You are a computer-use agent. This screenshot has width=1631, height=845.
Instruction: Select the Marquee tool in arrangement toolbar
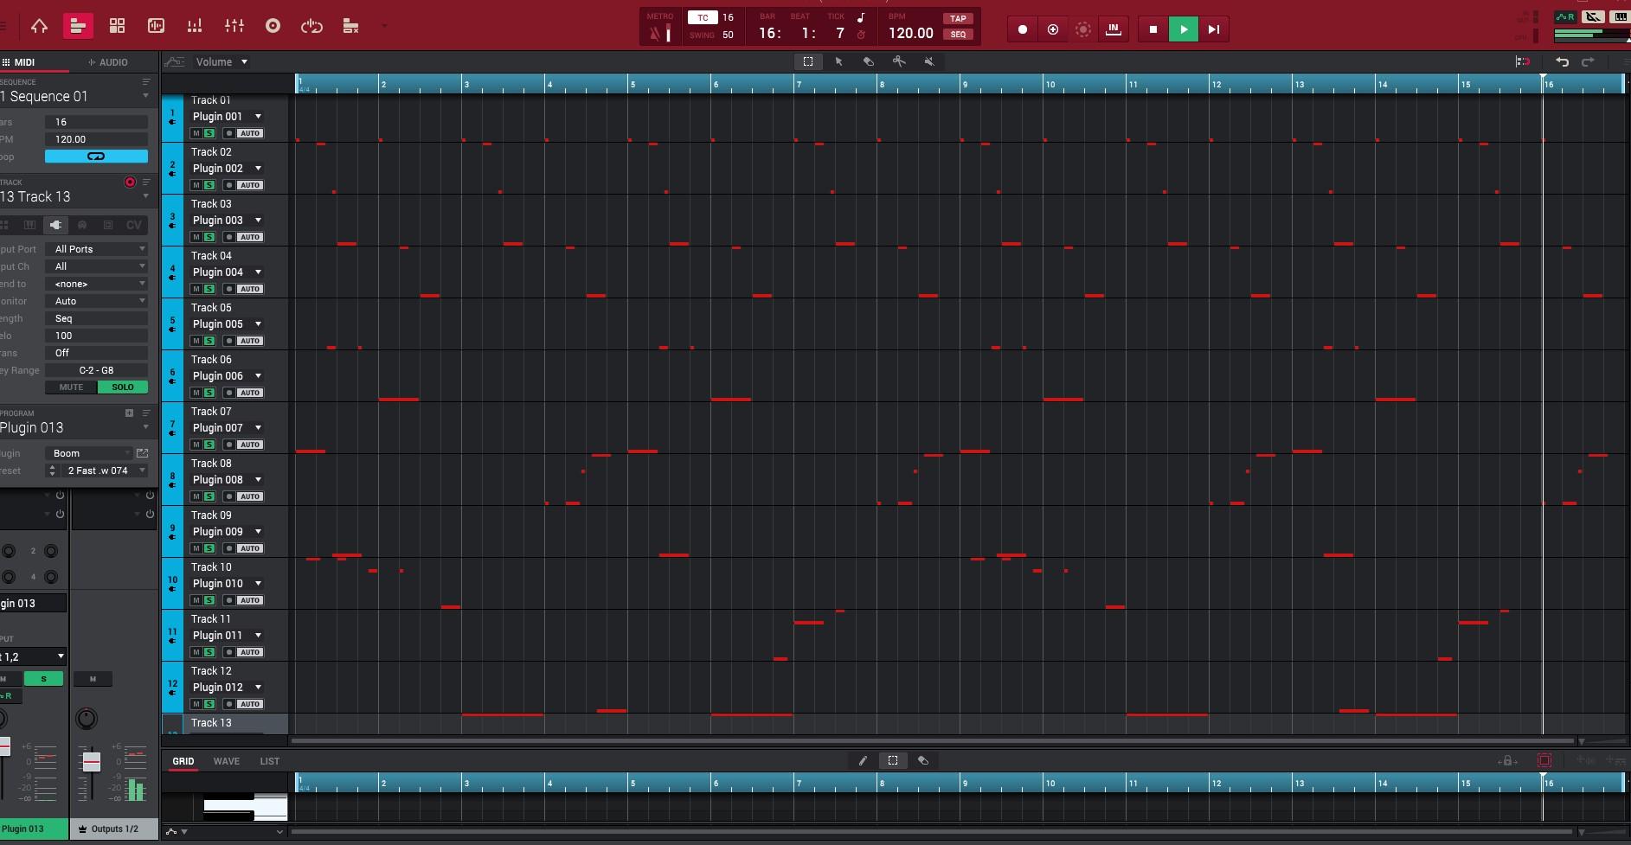point(808,61)
